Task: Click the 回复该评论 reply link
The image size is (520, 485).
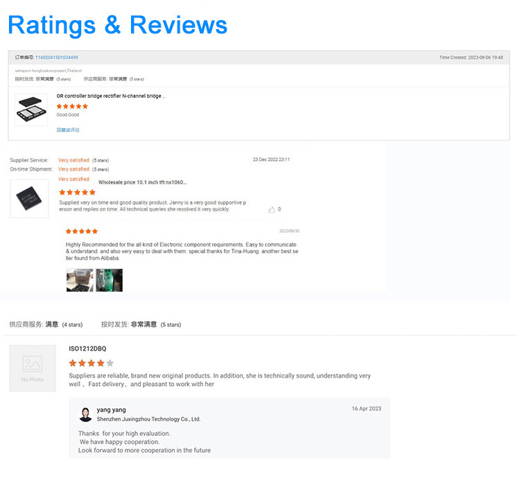Action: tap(68, 130)
